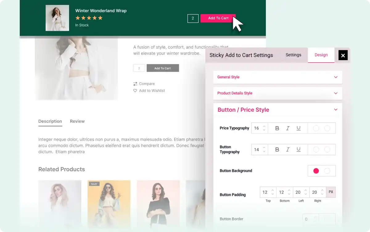
Task: Toggle italic in Button Typography row
Action: tap(288, 150)
